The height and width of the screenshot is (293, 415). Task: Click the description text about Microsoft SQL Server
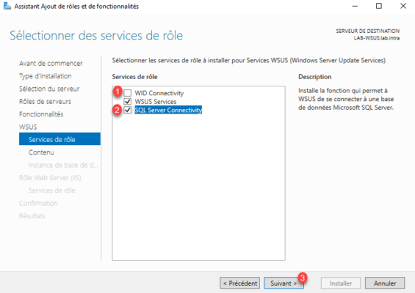click(x=346, y=99)
